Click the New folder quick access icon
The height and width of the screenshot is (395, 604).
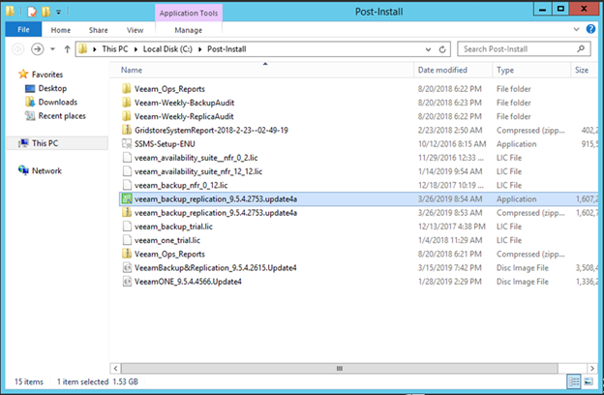click(x=45, y=12)
